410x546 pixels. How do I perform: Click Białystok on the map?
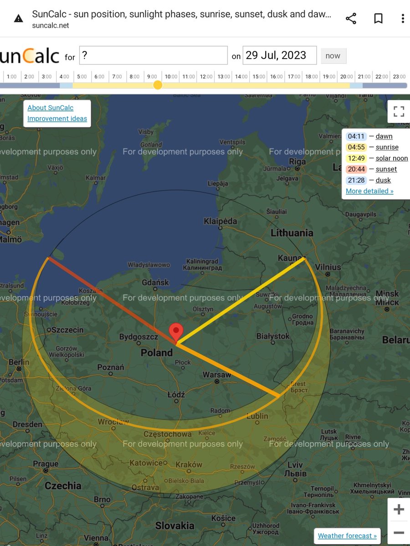273,336
